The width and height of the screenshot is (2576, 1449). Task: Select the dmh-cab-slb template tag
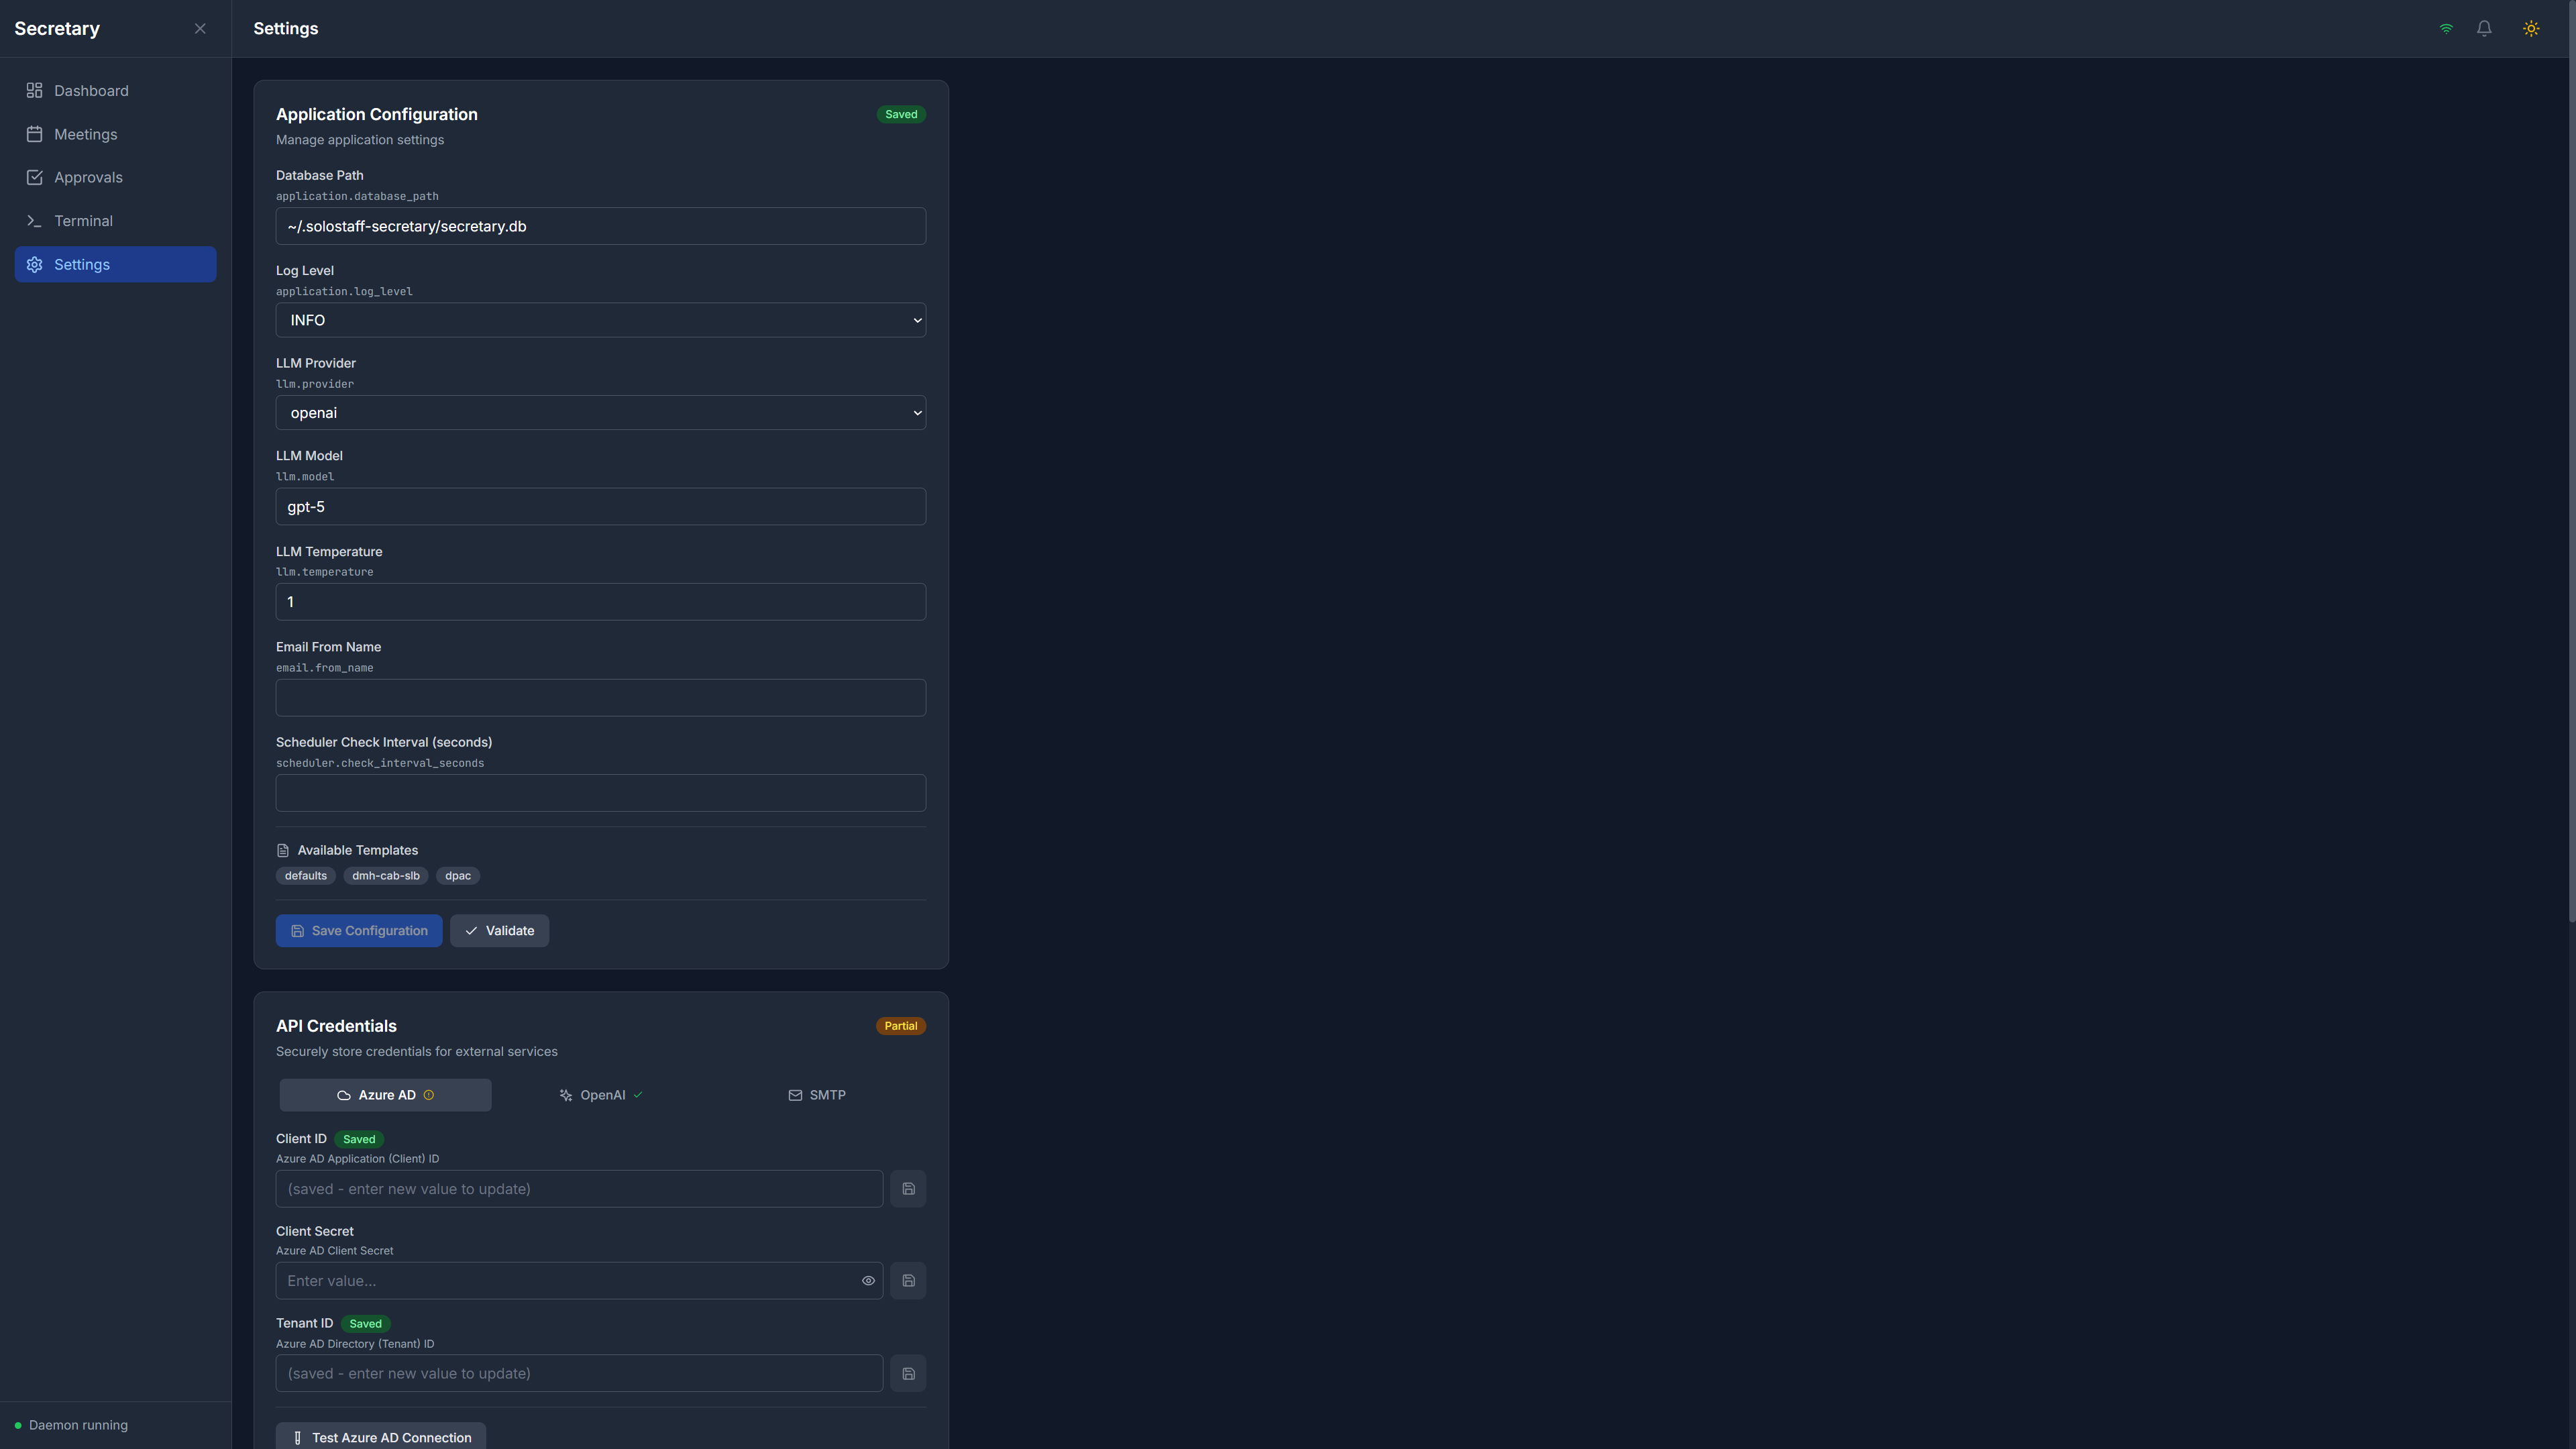coord(385,875)
